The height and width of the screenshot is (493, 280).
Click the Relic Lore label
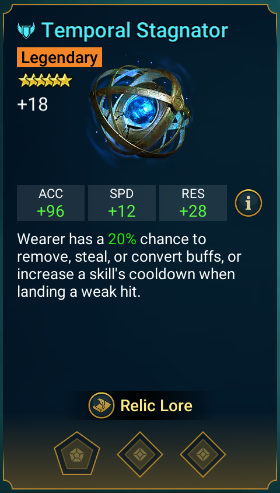[x=156, y=405]
